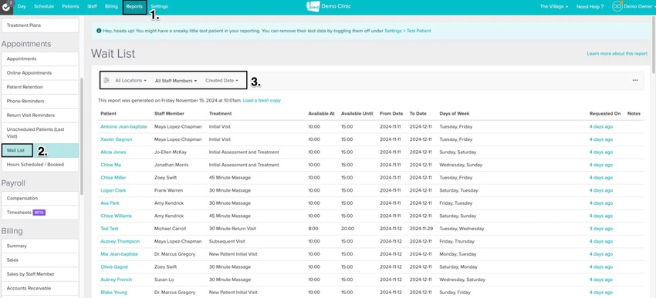
Task: Click 3 days ago for Ted Test
Action: coord(600,229)
